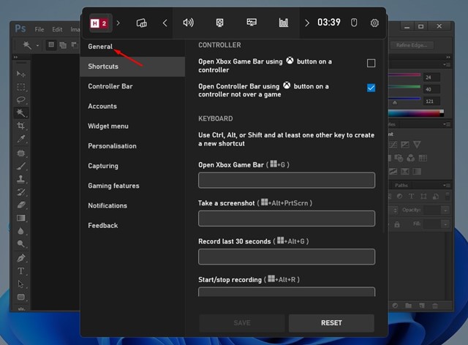Click the new group folder icon in Photoshop

tap(408, 306)
